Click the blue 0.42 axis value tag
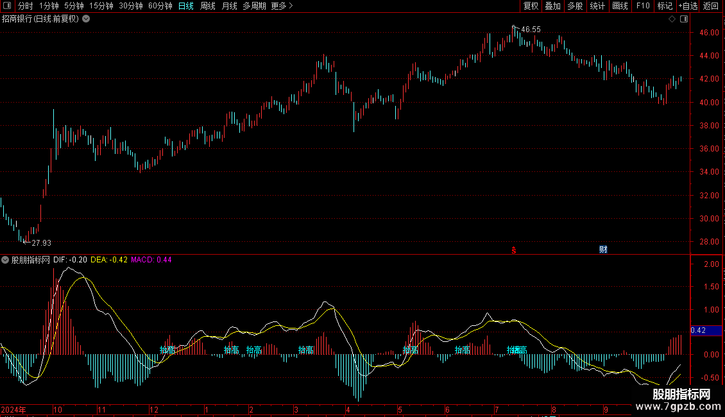 point(706,330)
